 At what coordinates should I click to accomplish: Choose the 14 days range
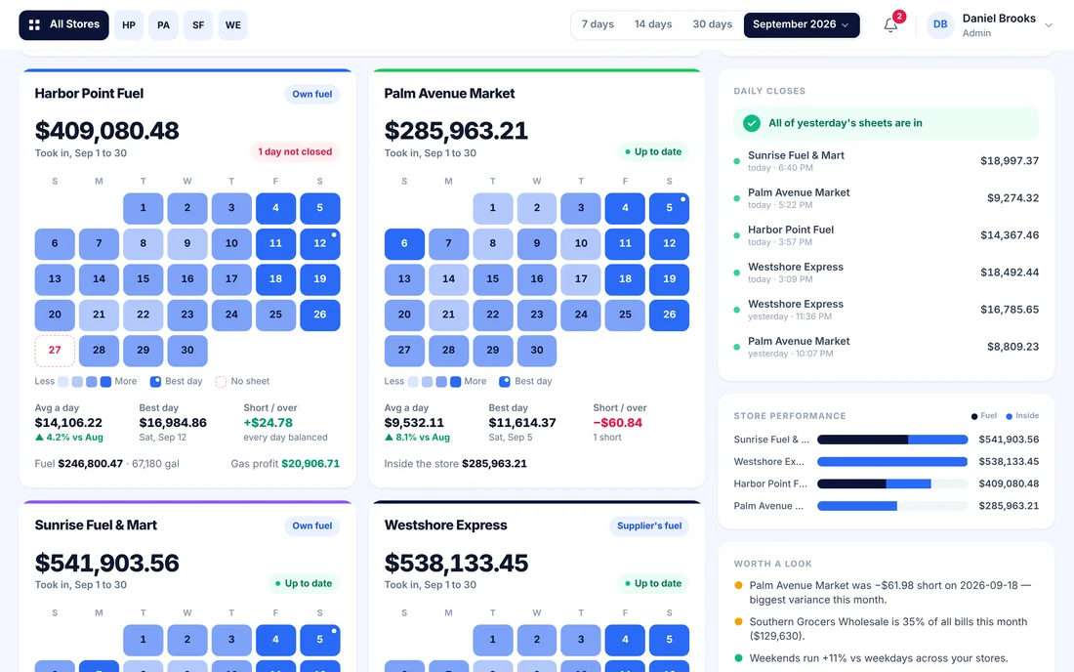(653, 24)
